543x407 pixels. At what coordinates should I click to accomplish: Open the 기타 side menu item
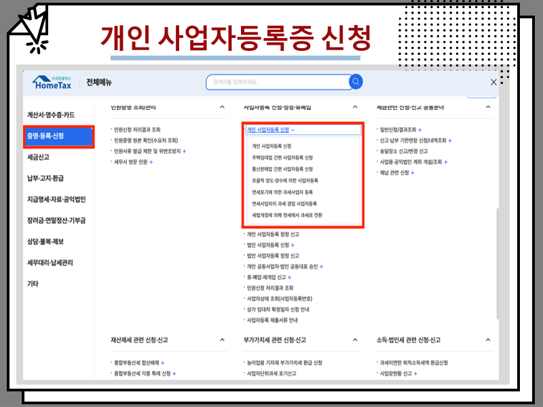33,284
